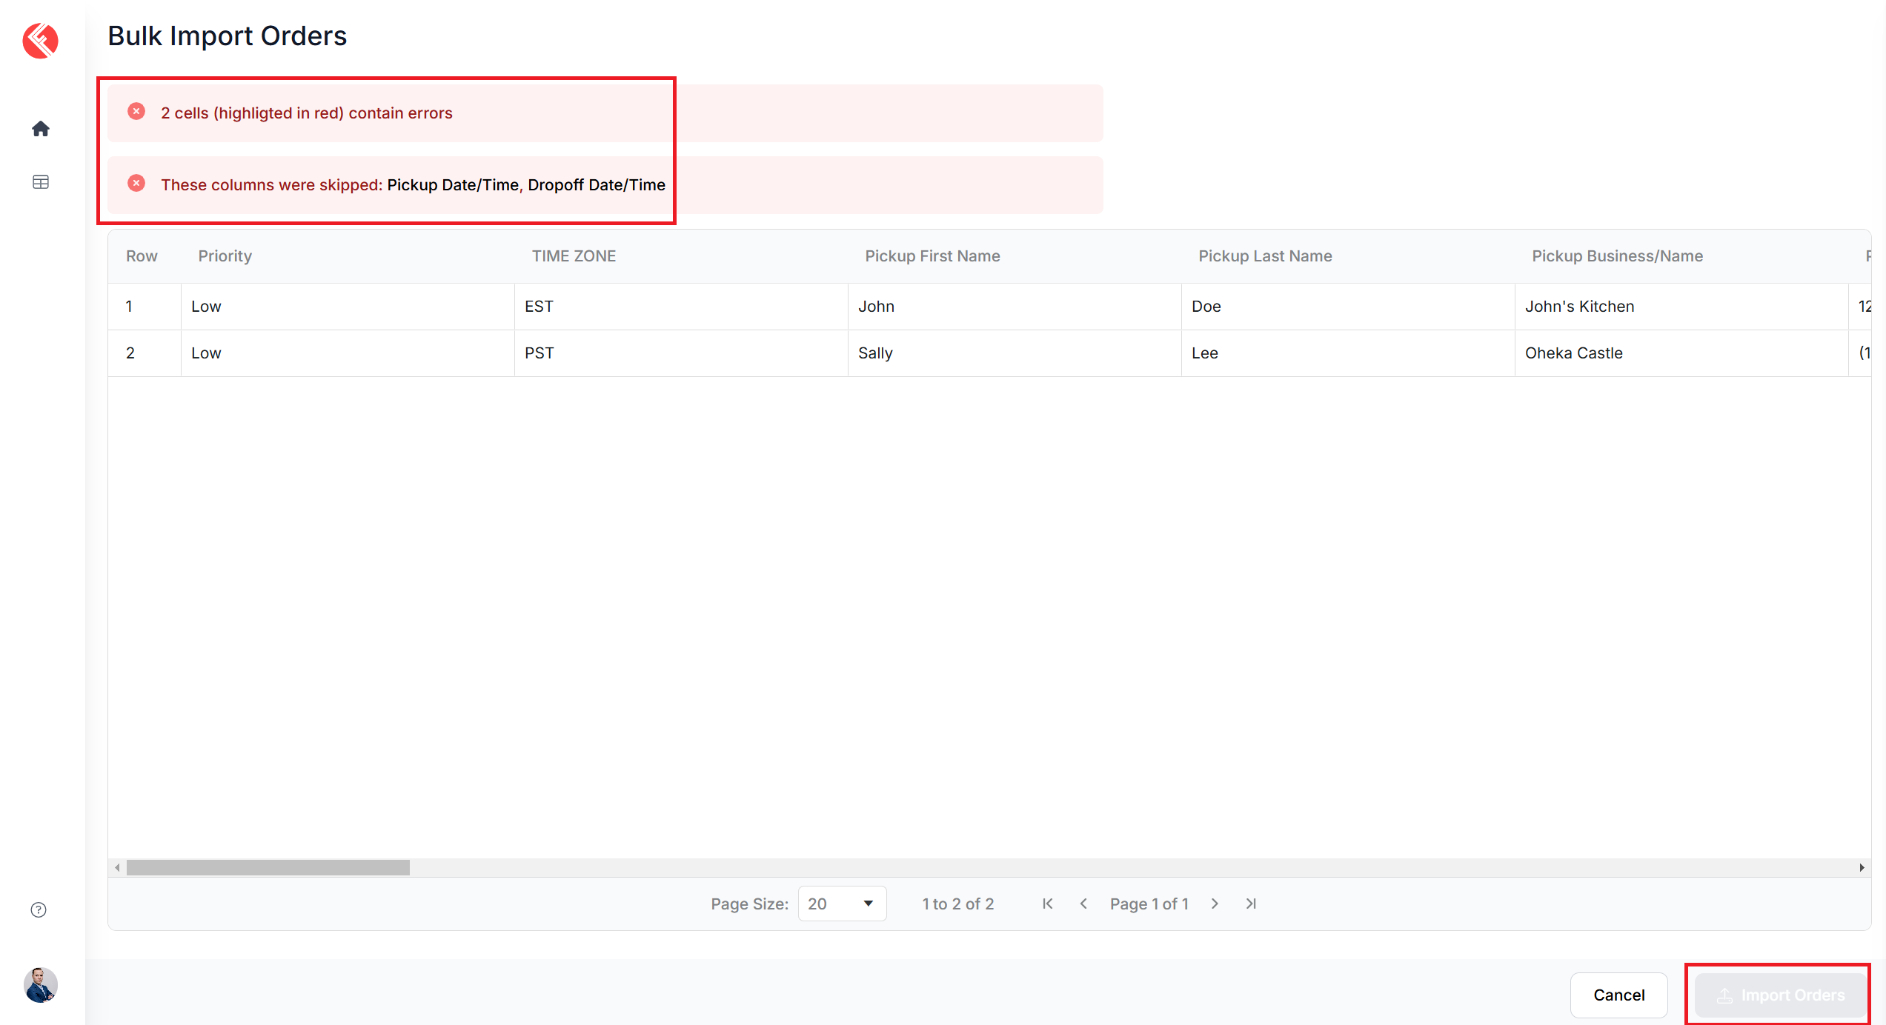Click the error icon beside cell errors message

(136, 112)
